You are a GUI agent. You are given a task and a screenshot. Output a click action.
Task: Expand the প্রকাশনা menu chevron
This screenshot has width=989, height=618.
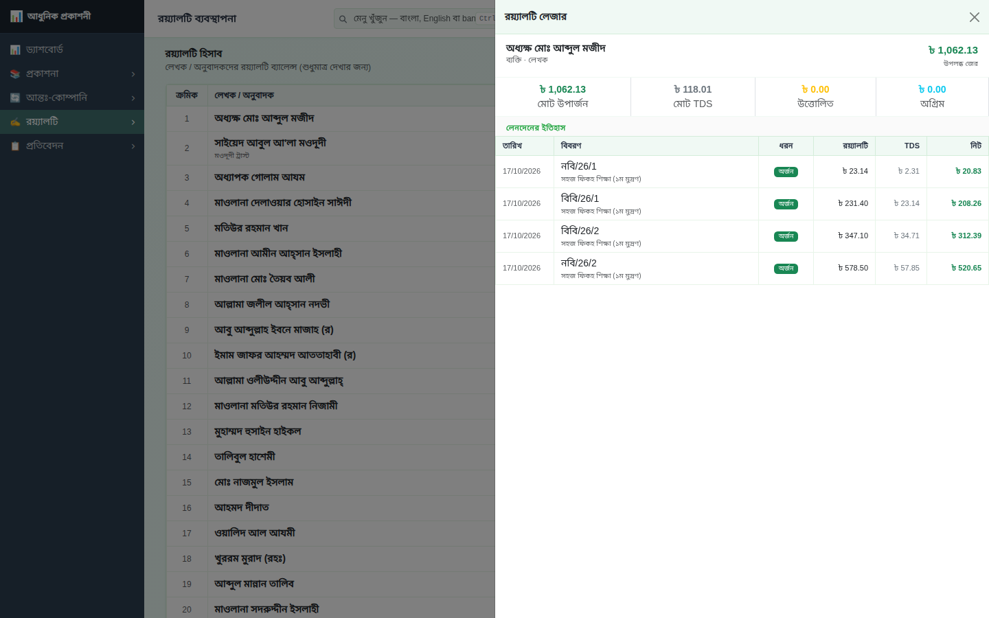tap(133, 74)
